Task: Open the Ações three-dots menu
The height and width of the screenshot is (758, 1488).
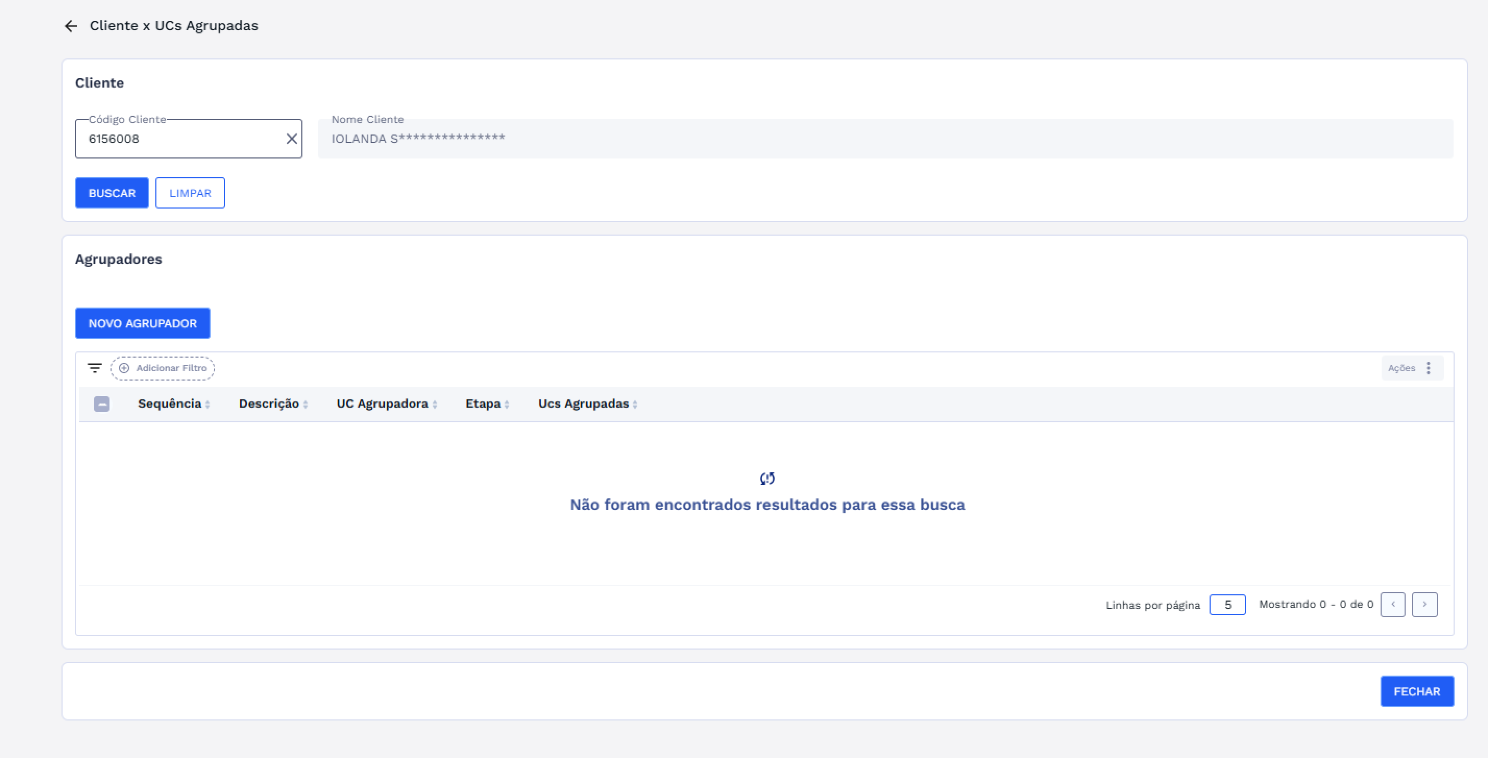Action: [x=1428, y=368]
